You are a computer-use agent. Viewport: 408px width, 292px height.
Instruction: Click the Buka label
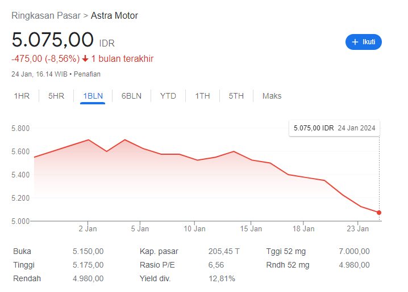click(22, 251)
